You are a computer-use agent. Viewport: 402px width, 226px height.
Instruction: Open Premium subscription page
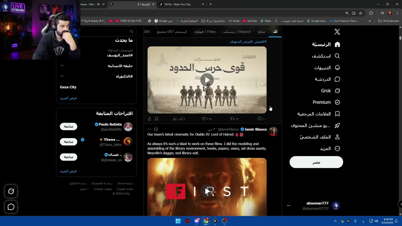tap(326, 102)
